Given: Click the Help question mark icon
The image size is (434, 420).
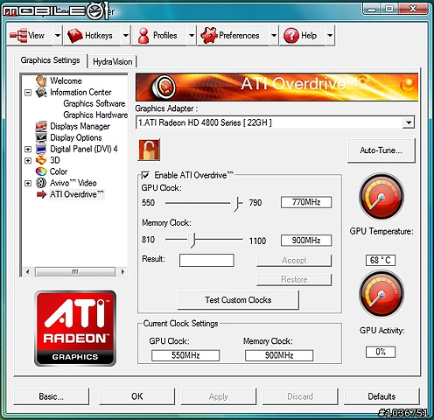Looking at the screenshot, I should [x=290, y=36].
